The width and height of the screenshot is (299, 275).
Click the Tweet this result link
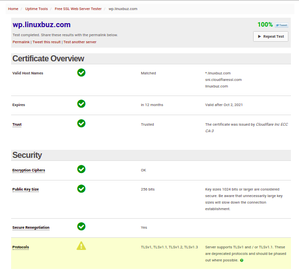(46, 42)
